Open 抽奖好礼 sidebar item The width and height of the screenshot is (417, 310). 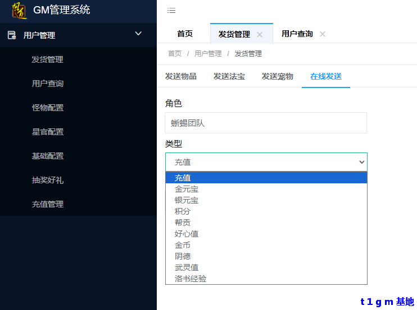(48, 180)
